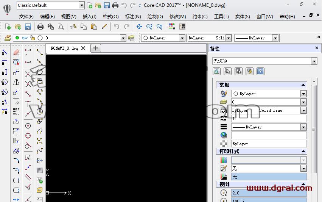
Task: Select the Hatch fill tool icon
Action: 40,170
